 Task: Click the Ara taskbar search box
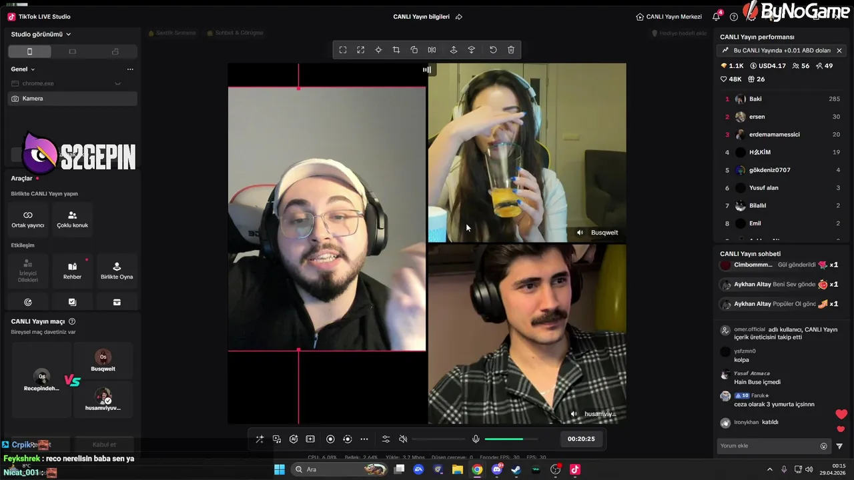click(x=340, y=469)
